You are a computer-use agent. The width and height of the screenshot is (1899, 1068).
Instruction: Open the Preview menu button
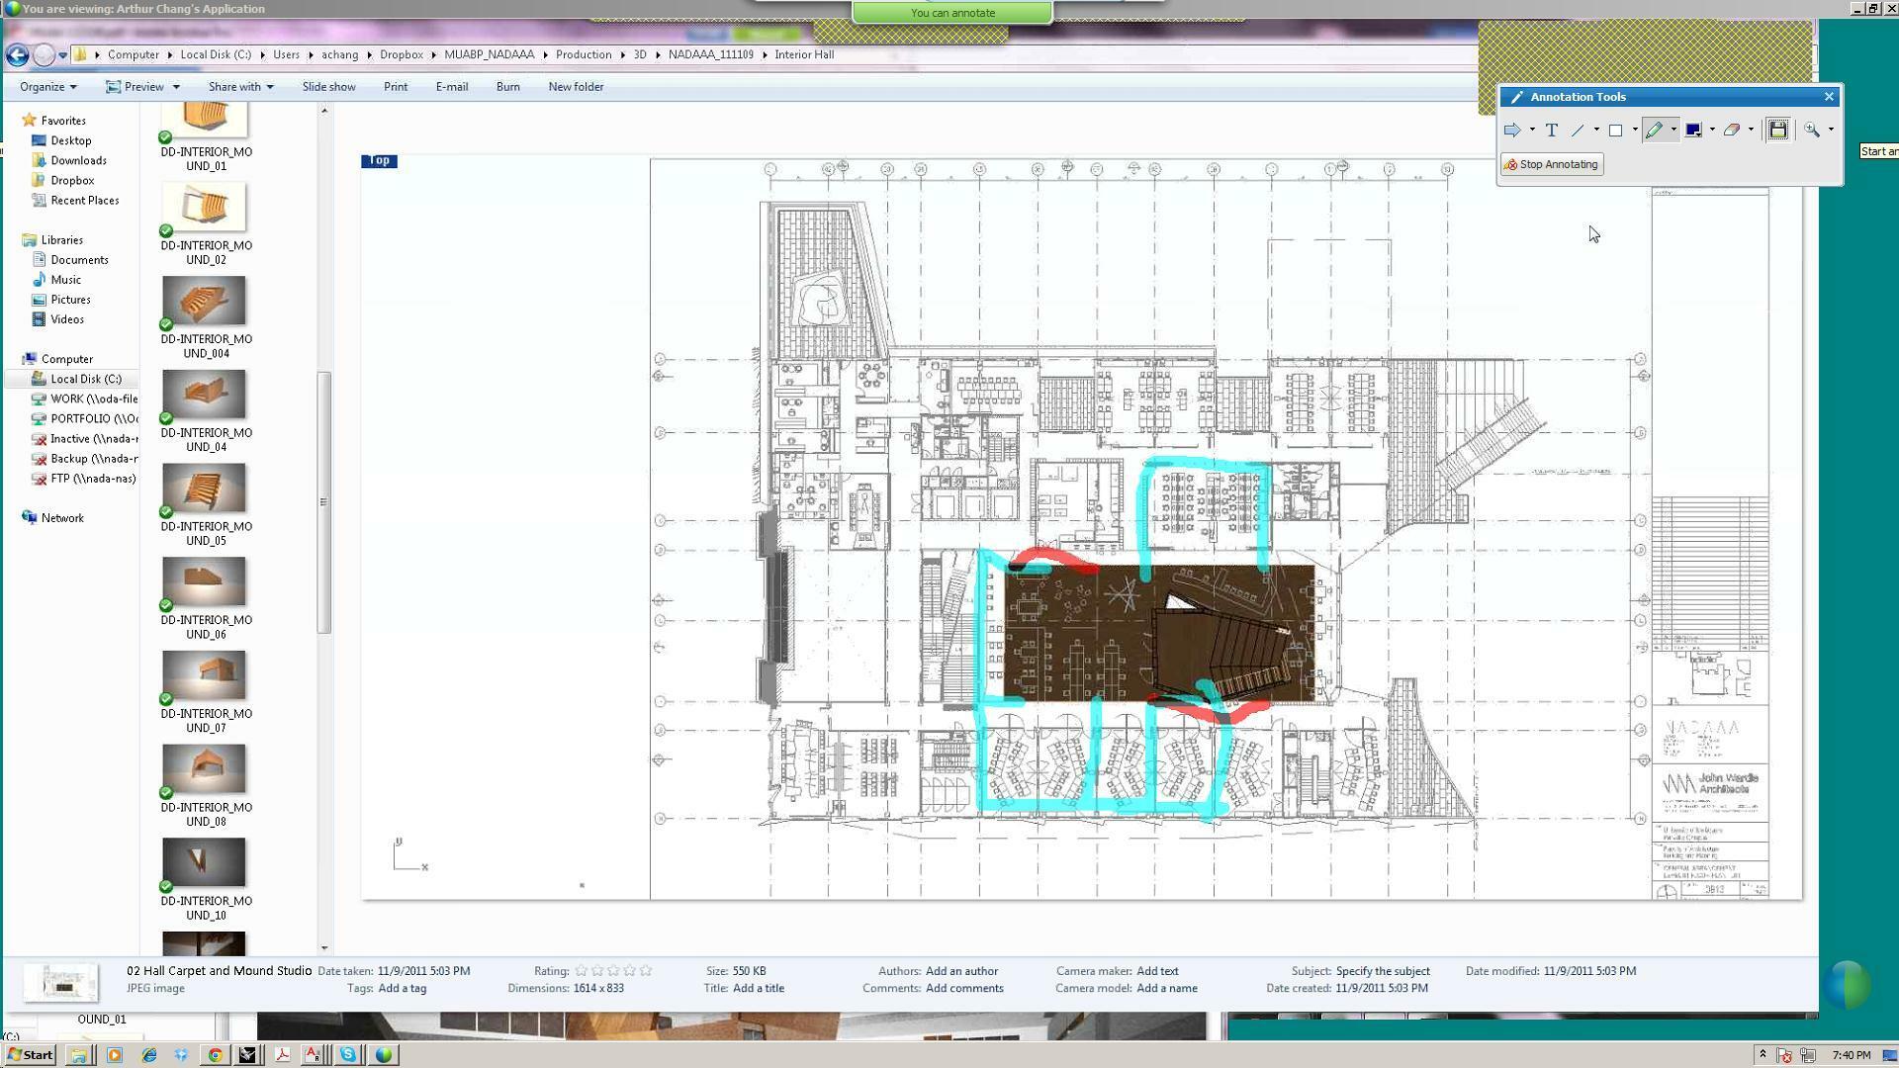point(142,87)
